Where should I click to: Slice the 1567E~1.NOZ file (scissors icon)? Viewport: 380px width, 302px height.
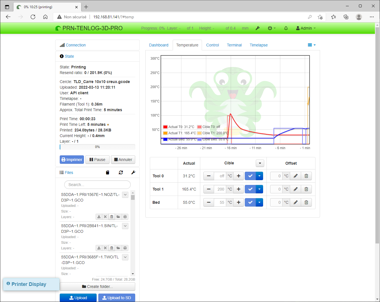(x=105, y=217)
